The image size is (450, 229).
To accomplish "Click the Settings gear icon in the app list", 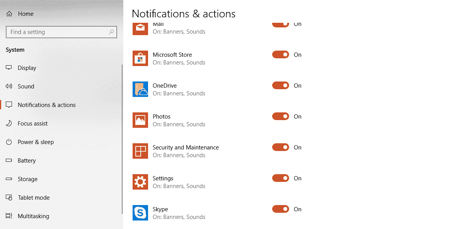I will tap(140, 182).
